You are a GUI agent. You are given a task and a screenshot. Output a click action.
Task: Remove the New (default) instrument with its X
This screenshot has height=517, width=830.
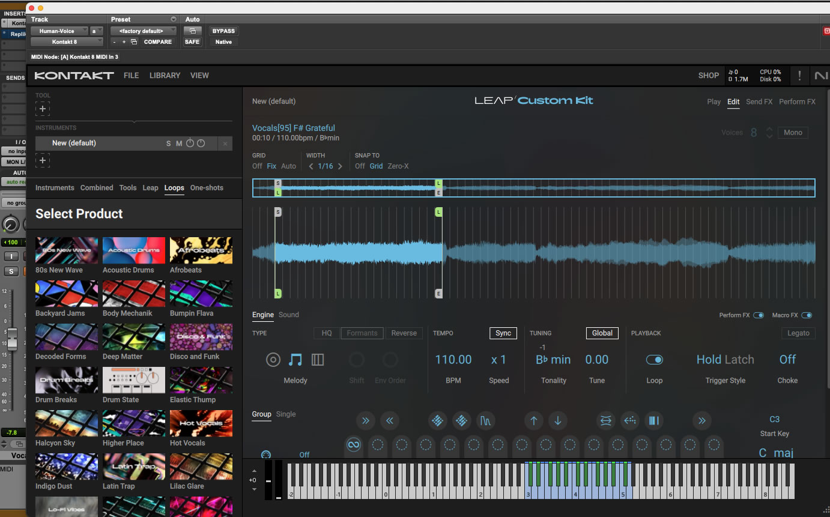click(225, 144)
